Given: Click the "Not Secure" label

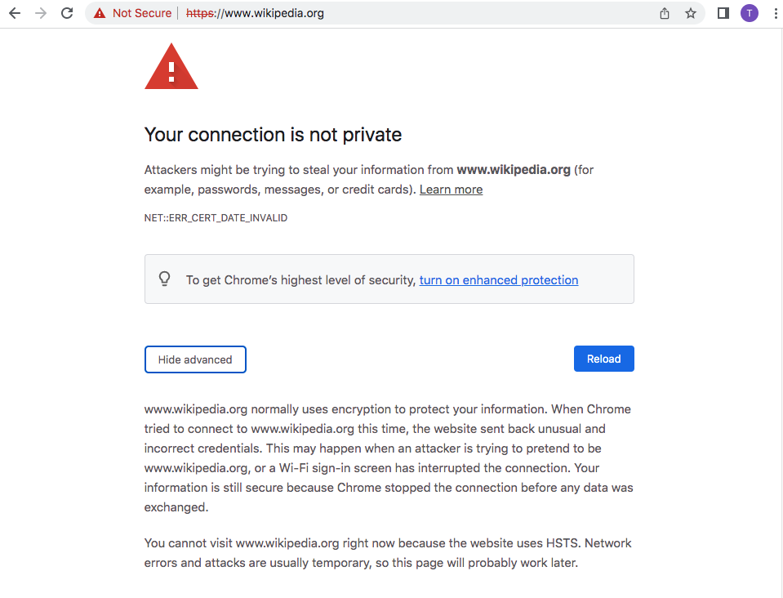Looking at the screenshot, I should click(142, 14).
